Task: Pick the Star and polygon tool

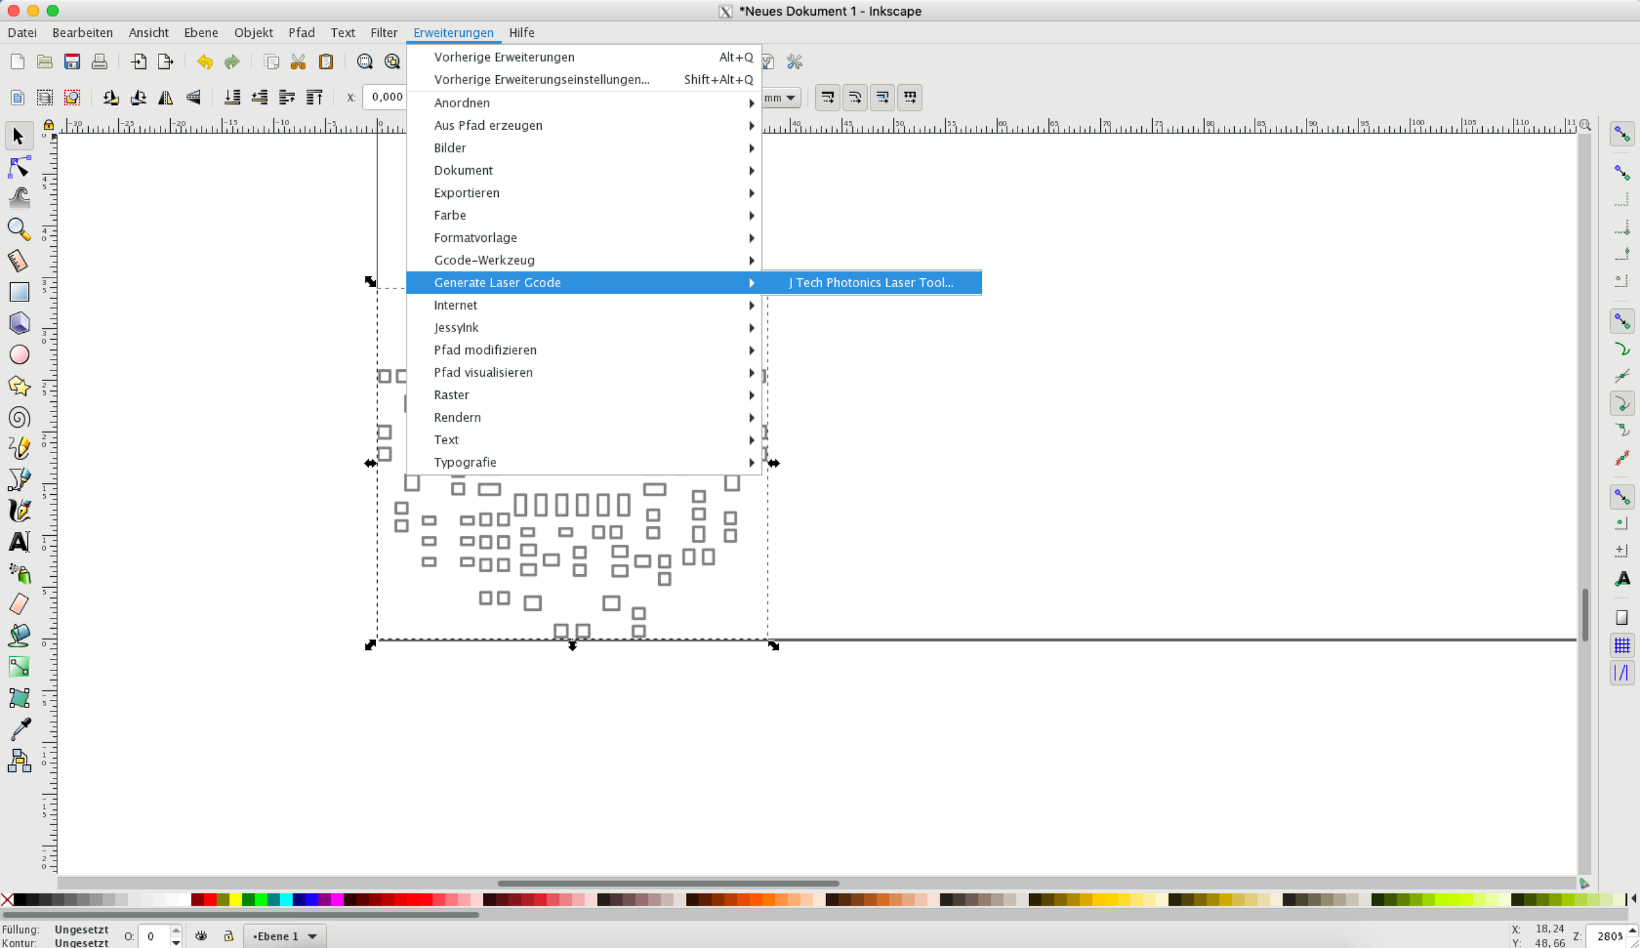Action: pos(19,386)
